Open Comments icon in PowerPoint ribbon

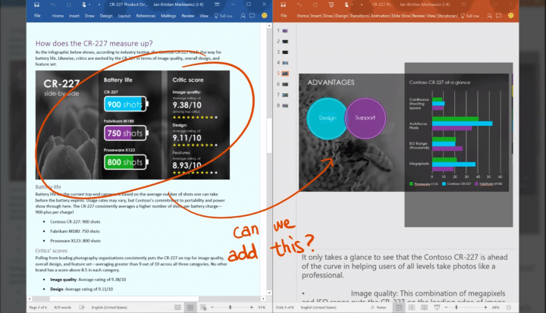pyautogui.click(x=499, y=16)
